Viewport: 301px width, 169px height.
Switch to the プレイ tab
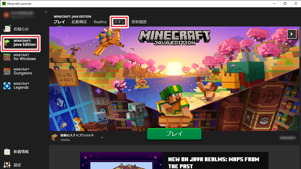(59, 22)
